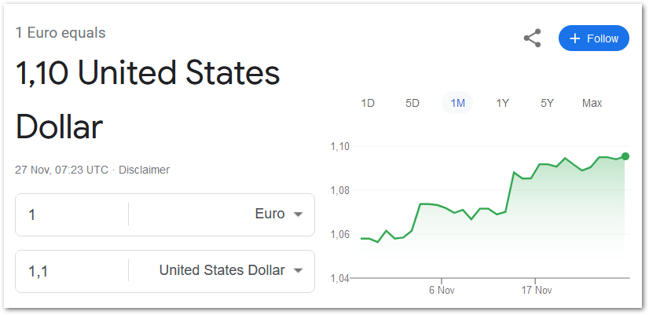
Task: Click the share icon
Action: (533, 38)
